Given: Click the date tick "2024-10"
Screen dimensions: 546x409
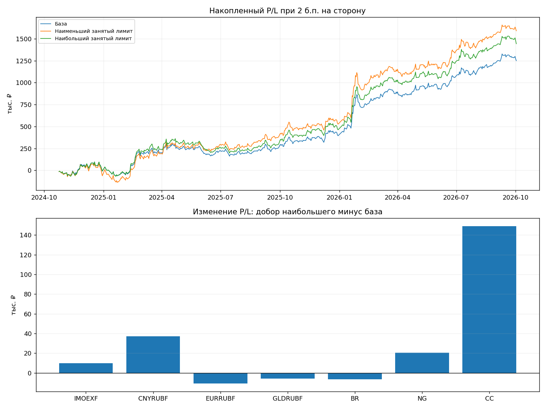Looking at the screenshot, I should point(44,198).
